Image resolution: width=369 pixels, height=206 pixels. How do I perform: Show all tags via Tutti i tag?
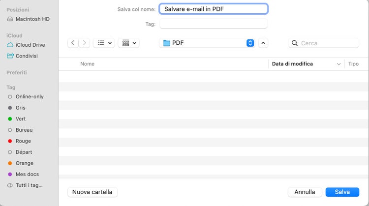pos(29,185)
